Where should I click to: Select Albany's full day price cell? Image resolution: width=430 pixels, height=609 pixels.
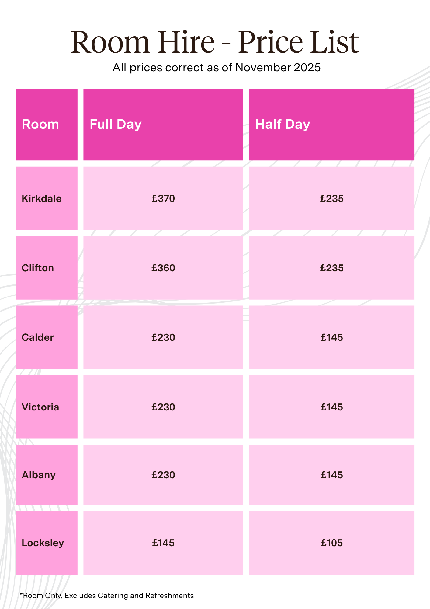click(x=163, y=475)
